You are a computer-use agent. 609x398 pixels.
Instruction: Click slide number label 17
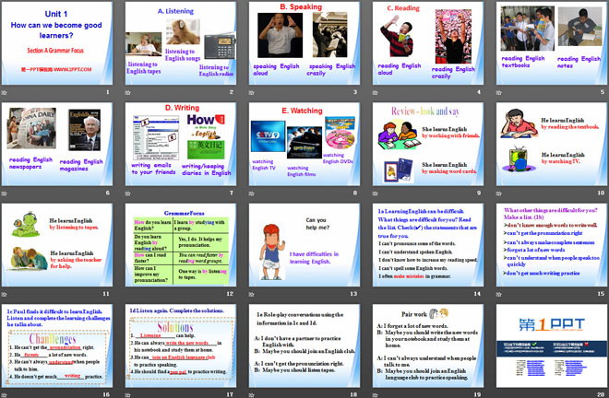tap(230, 394)
